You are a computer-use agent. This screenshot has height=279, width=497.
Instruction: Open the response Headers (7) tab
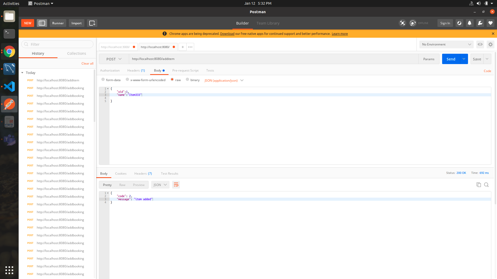click(143, 173)
